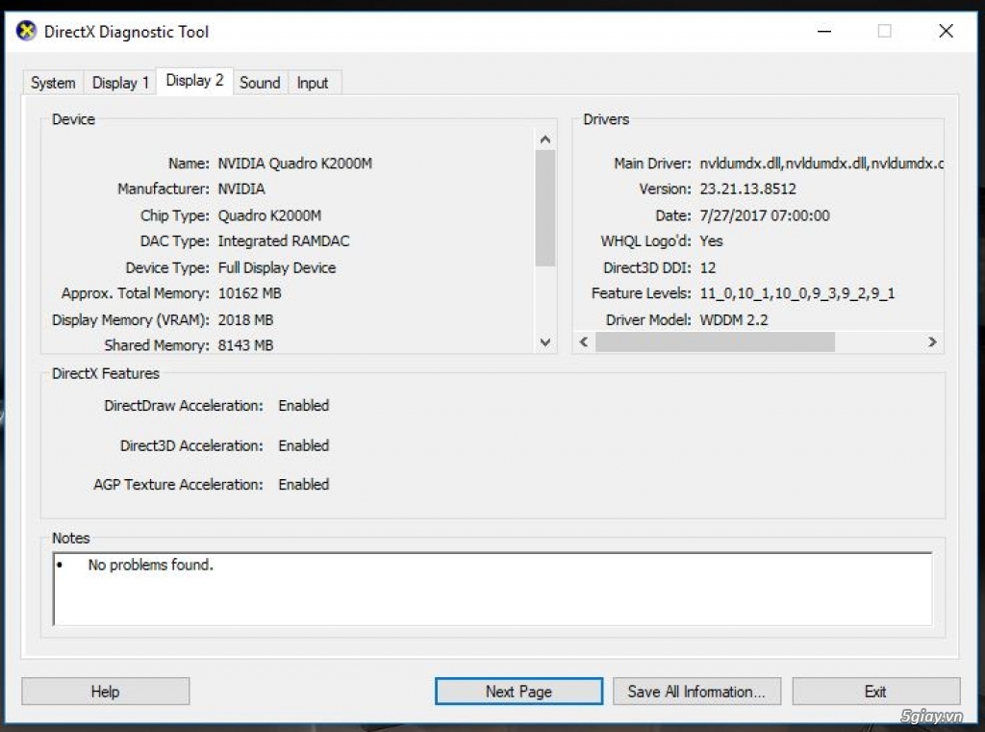Viewport: 985px width, 732px height.
Task: Click the DirectX Diagnostic Tool title text
Action: click(126, 32)
